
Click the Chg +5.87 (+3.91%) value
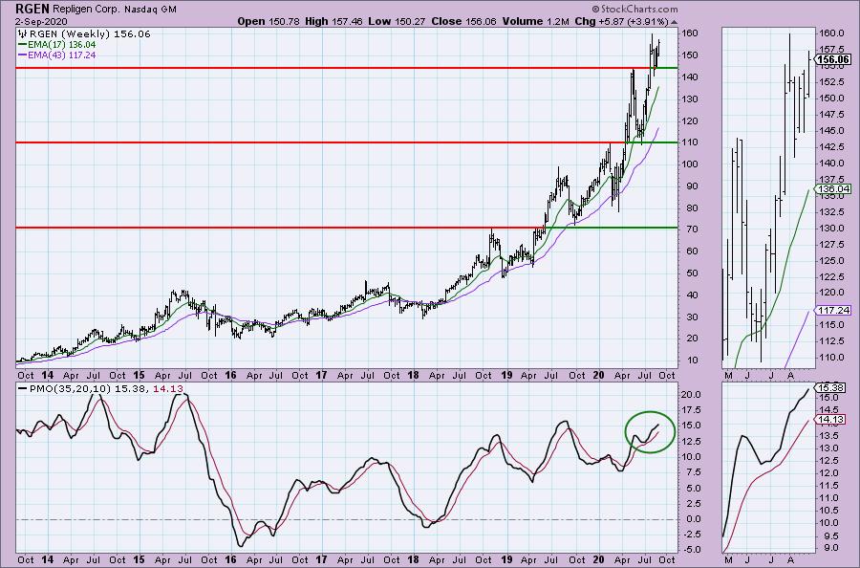[621, 21]
